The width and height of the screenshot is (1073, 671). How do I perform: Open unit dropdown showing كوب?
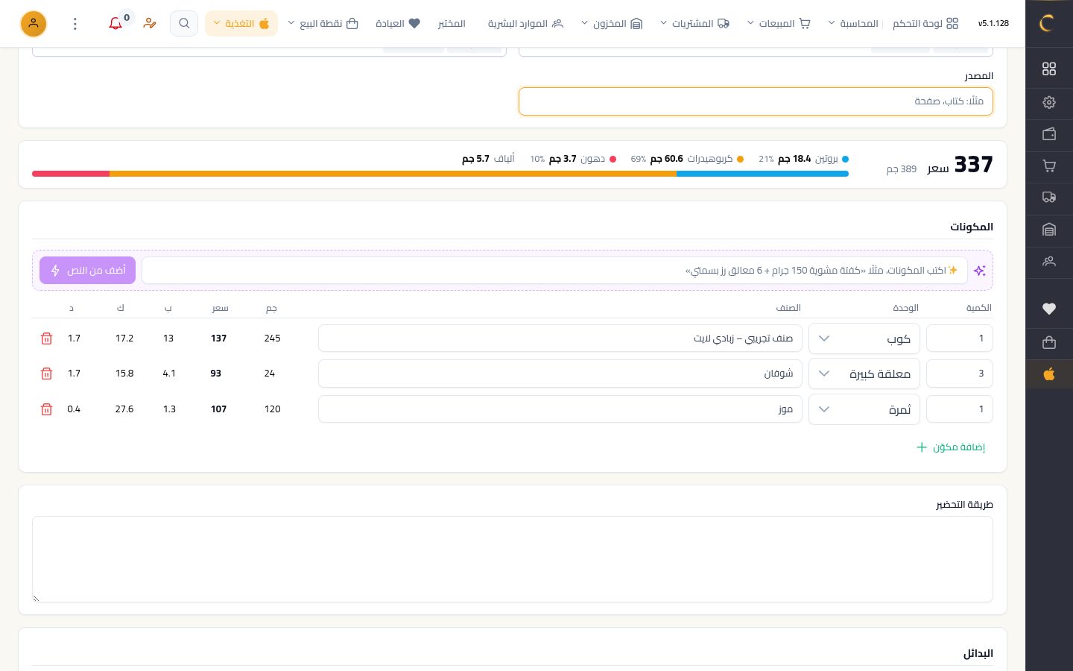pyautogui.click(x=864, y=338)
